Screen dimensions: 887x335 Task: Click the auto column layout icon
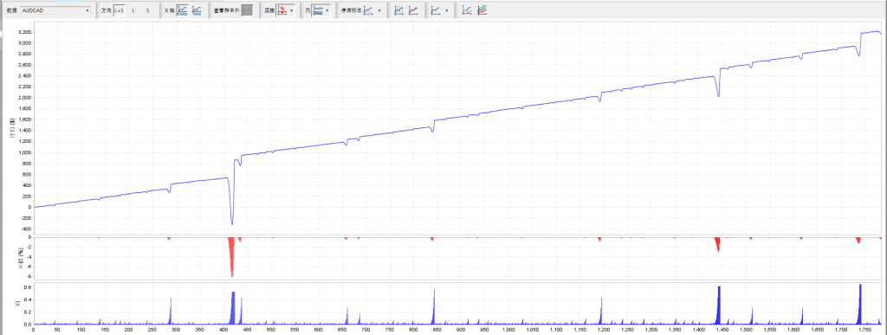[x=319, y=10]
